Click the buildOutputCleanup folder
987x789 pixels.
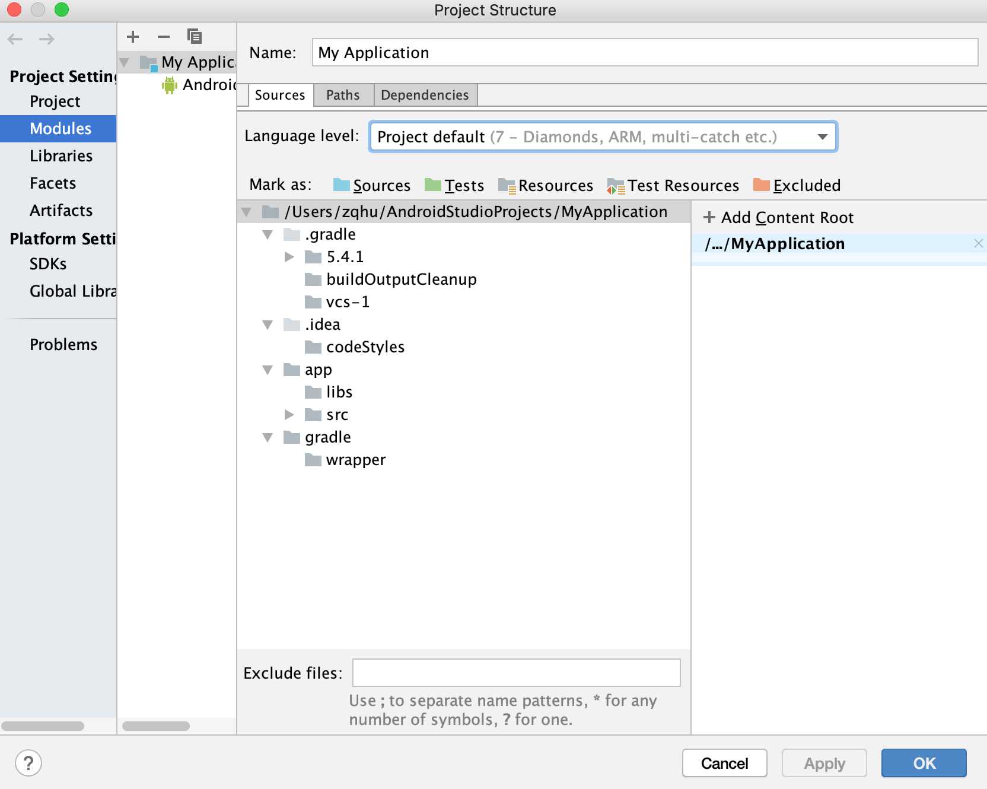point(390,279)
